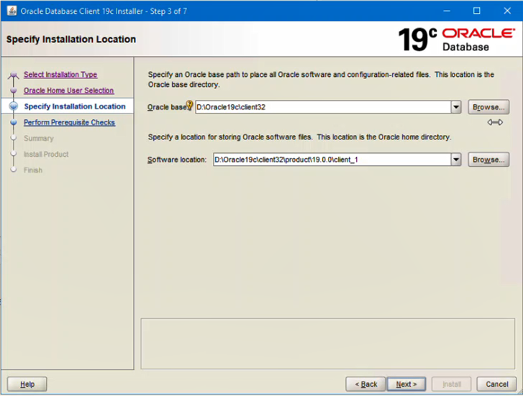Click the Summary step label
The image size is (523, 396).
click(38, 138)
